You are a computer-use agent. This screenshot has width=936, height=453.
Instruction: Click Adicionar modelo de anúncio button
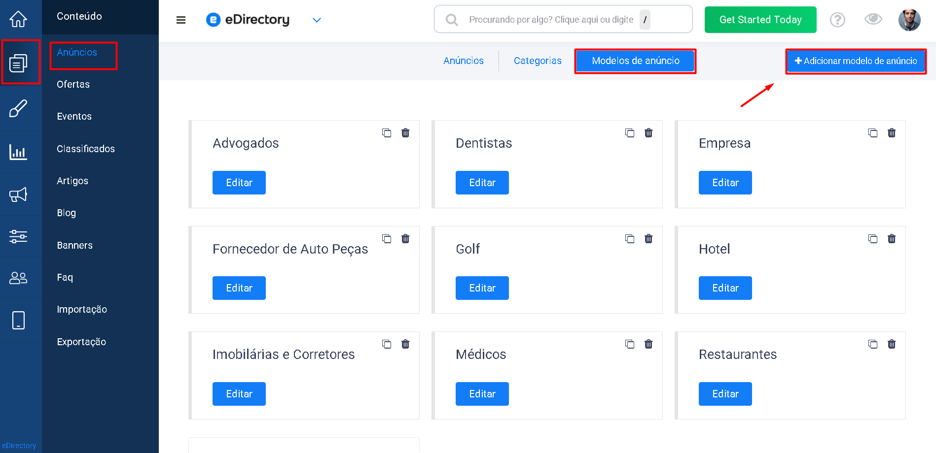pyautogui.click(x=856, y=61)
